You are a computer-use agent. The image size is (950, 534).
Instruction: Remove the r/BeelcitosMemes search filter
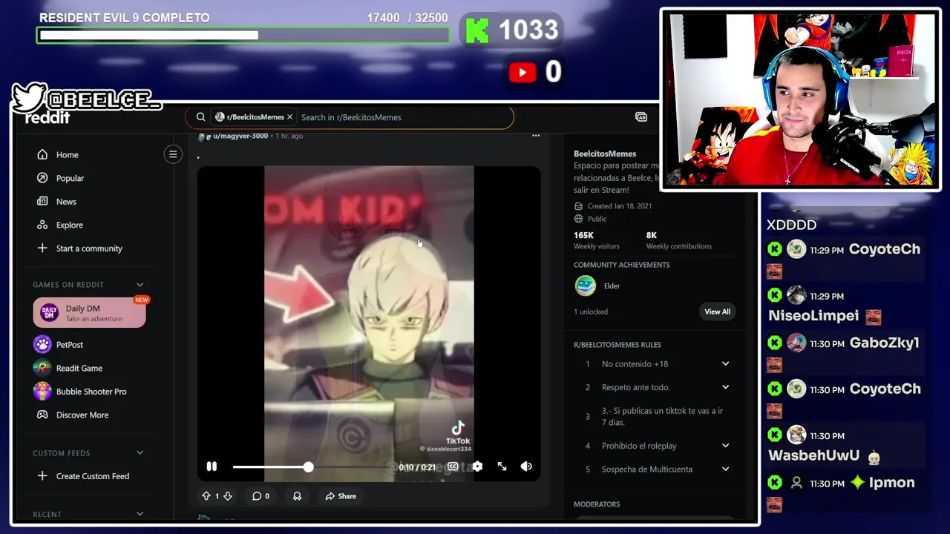click(290, 117)
